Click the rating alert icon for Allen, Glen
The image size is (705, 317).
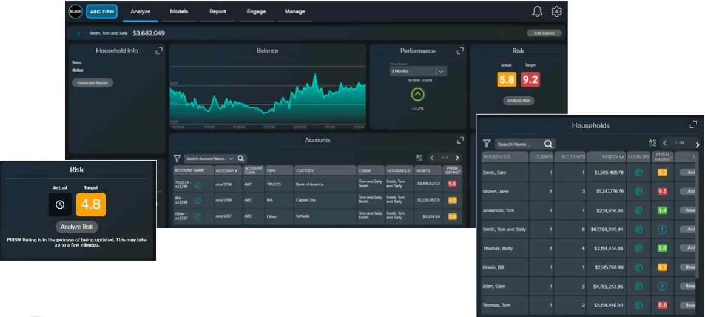[x=663, y=286]
